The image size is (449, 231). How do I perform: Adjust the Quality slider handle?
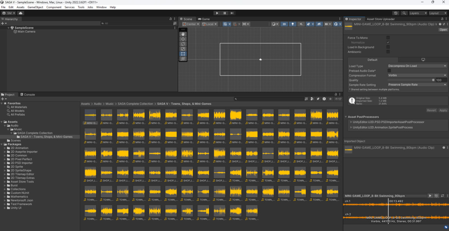433,80
